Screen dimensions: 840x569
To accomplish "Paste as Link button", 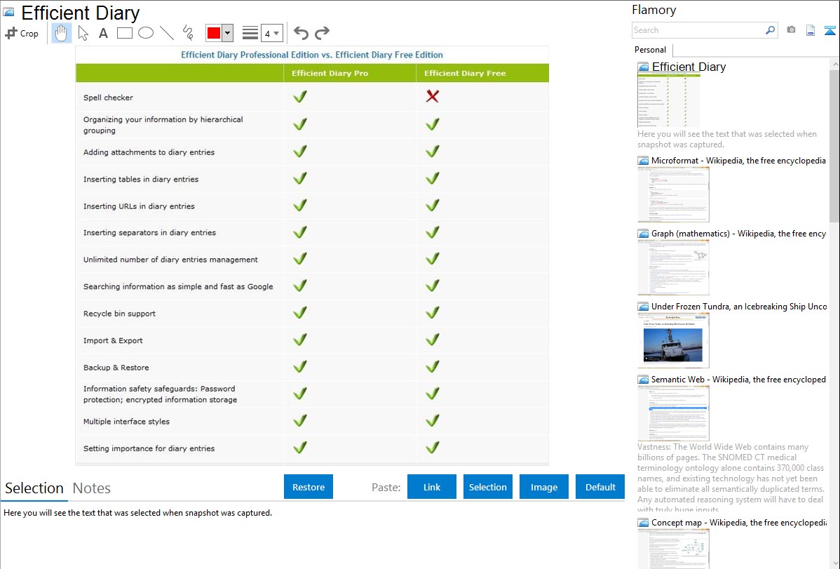I will 432,487.
